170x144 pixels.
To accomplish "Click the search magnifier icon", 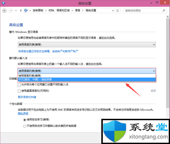I will coord(164,11).
